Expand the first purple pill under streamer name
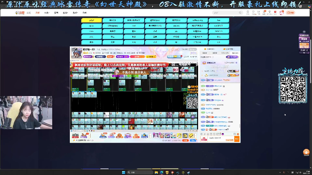 coord(88,57)
